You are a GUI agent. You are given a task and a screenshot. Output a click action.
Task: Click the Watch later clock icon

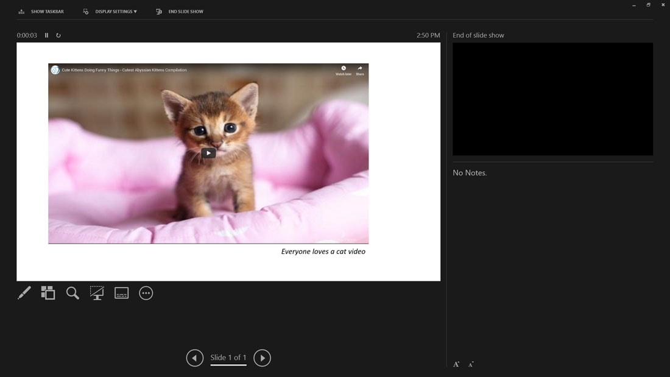click(344, 70)
